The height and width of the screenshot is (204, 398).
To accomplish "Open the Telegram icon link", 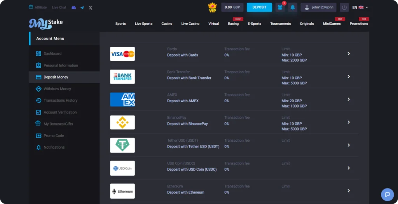I will point(82,8).
